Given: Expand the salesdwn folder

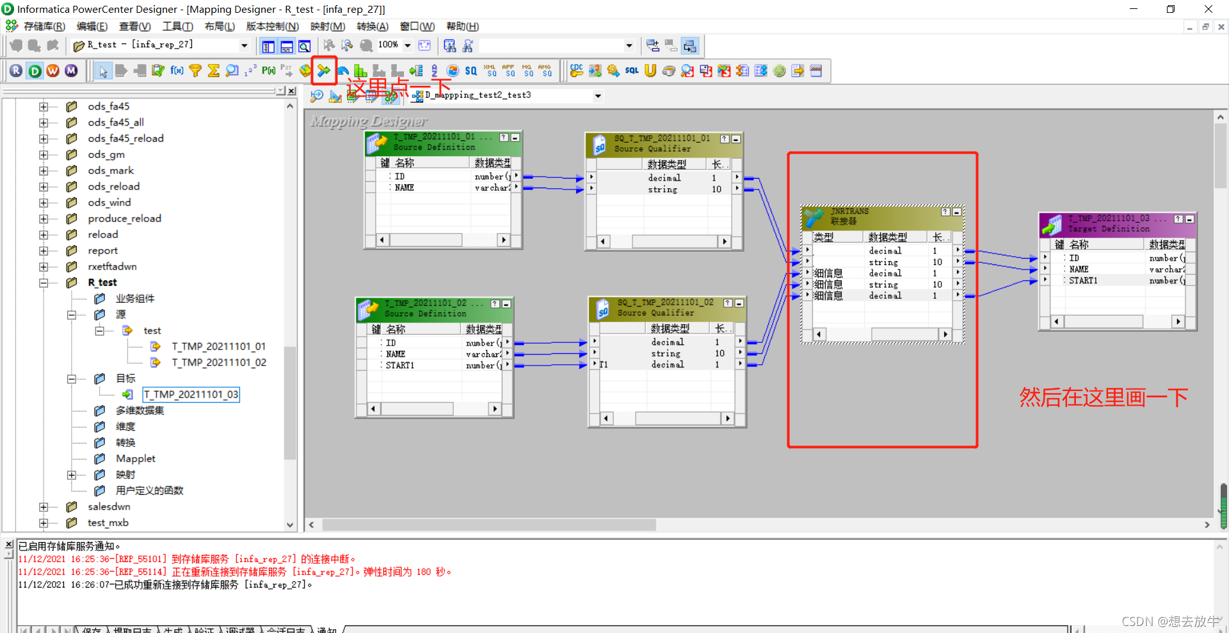Looking at the screenshot, I should point(44,506).
